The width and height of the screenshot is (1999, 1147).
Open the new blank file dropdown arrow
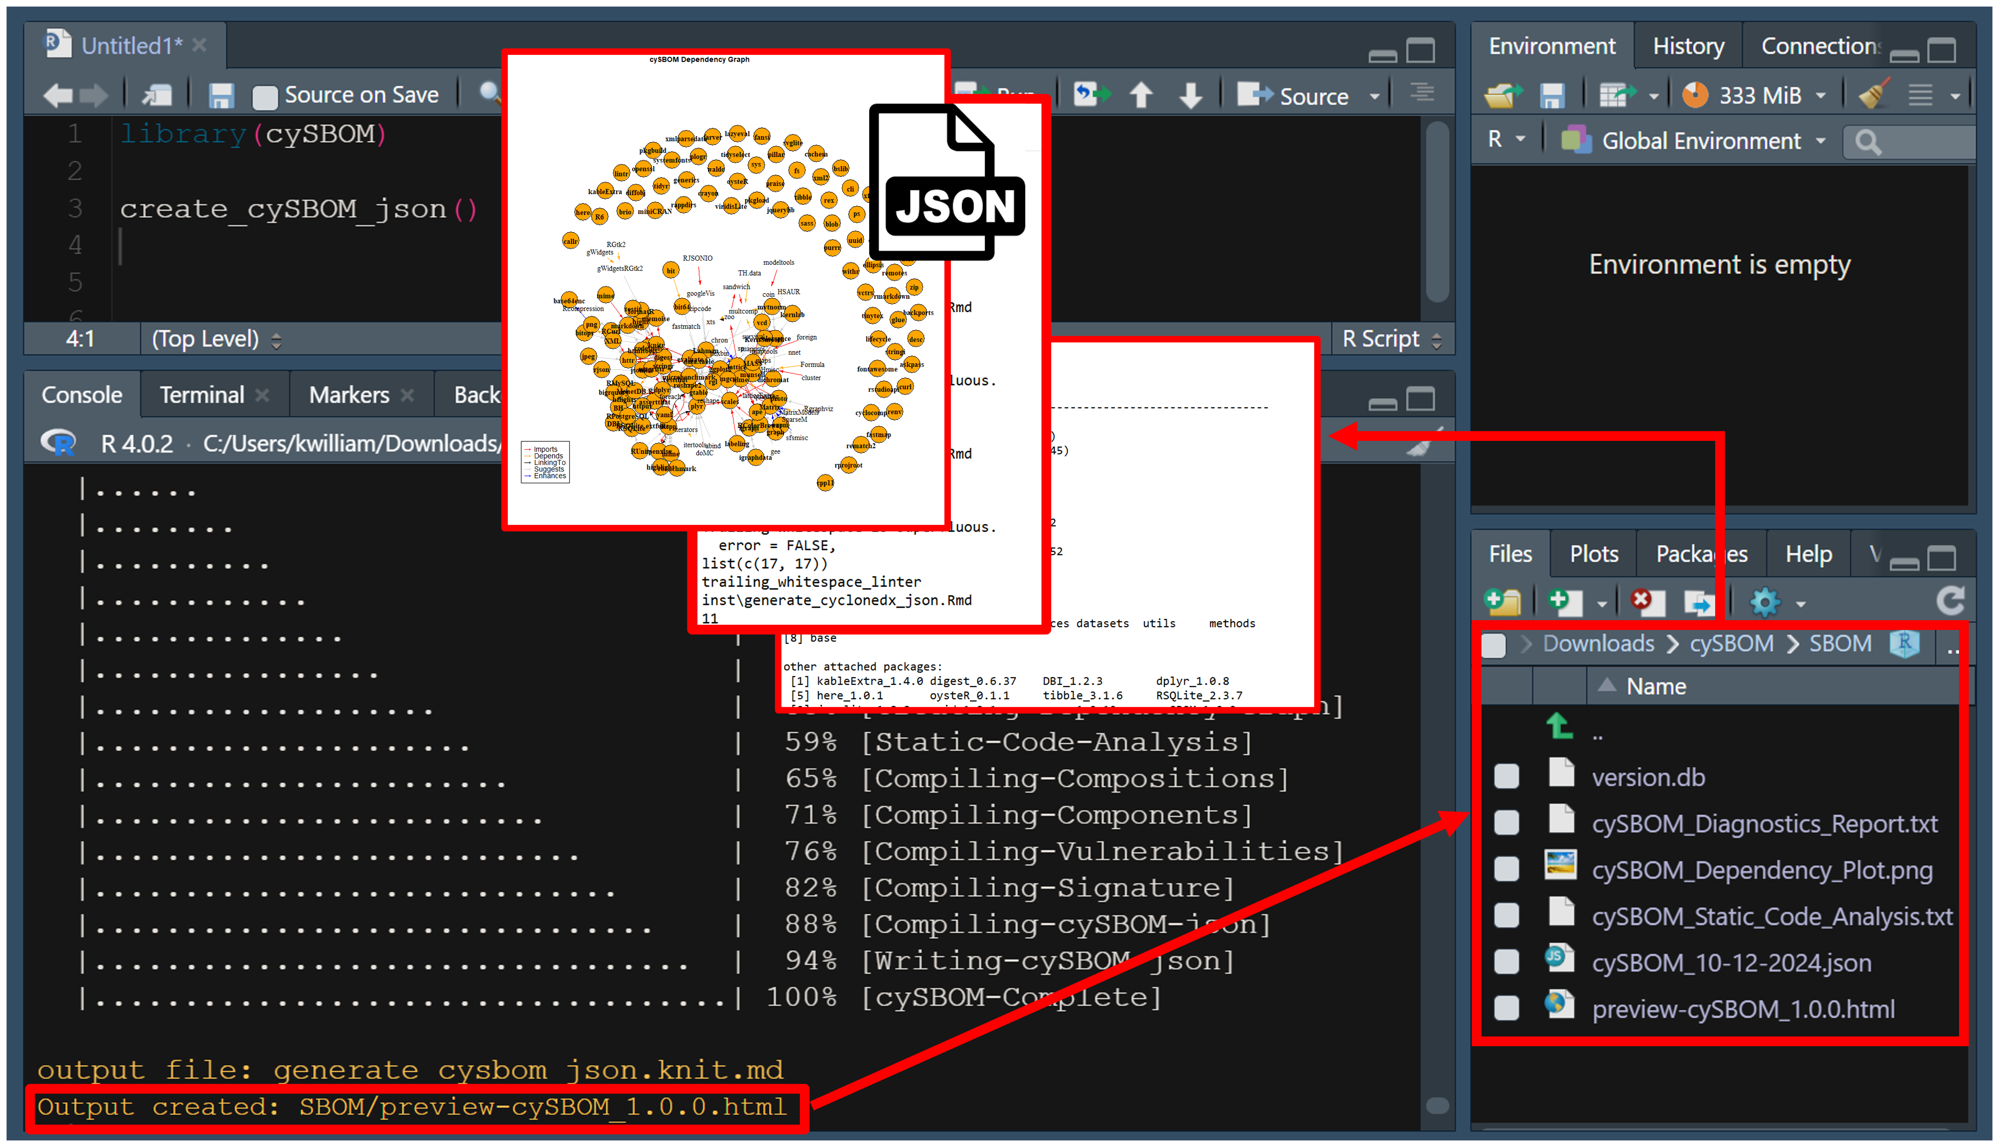pos(1602,604)
